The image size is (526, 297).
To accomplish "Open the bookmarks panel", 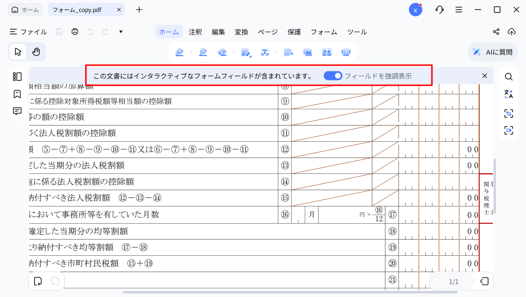I will tap(17, 94).
